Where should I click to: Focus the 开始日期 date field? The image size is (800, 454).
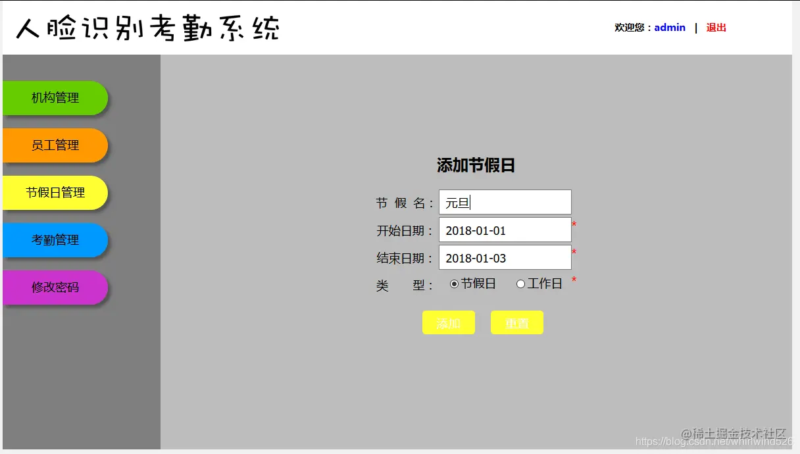(505, 230)
